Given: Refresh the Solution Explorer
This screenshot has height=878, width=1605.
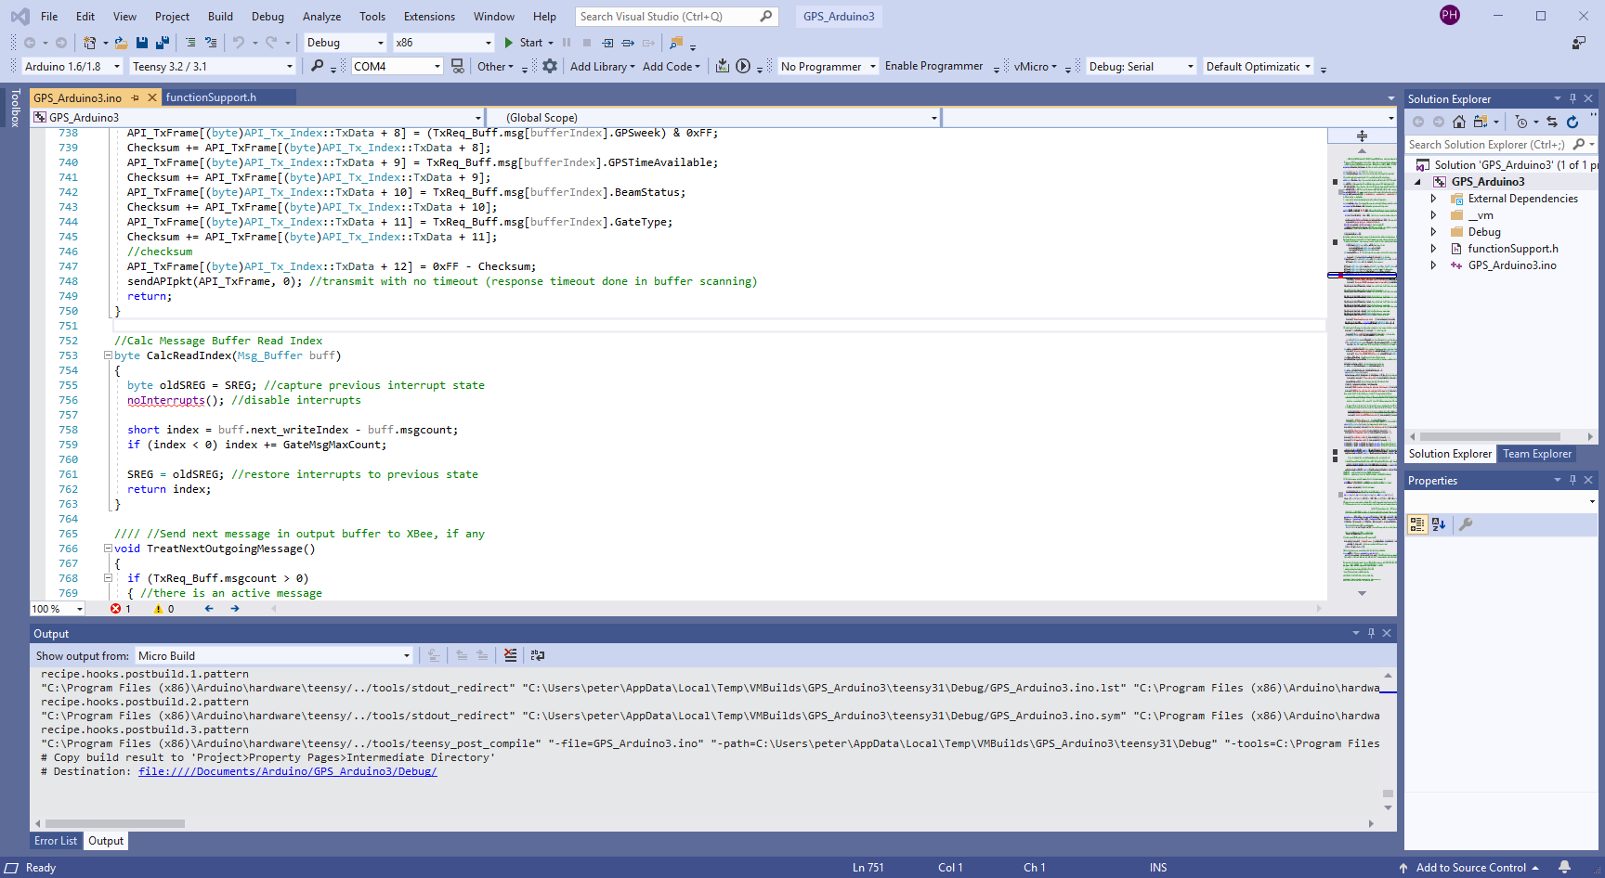Looking at the screenshot, I should (1572, 122).
